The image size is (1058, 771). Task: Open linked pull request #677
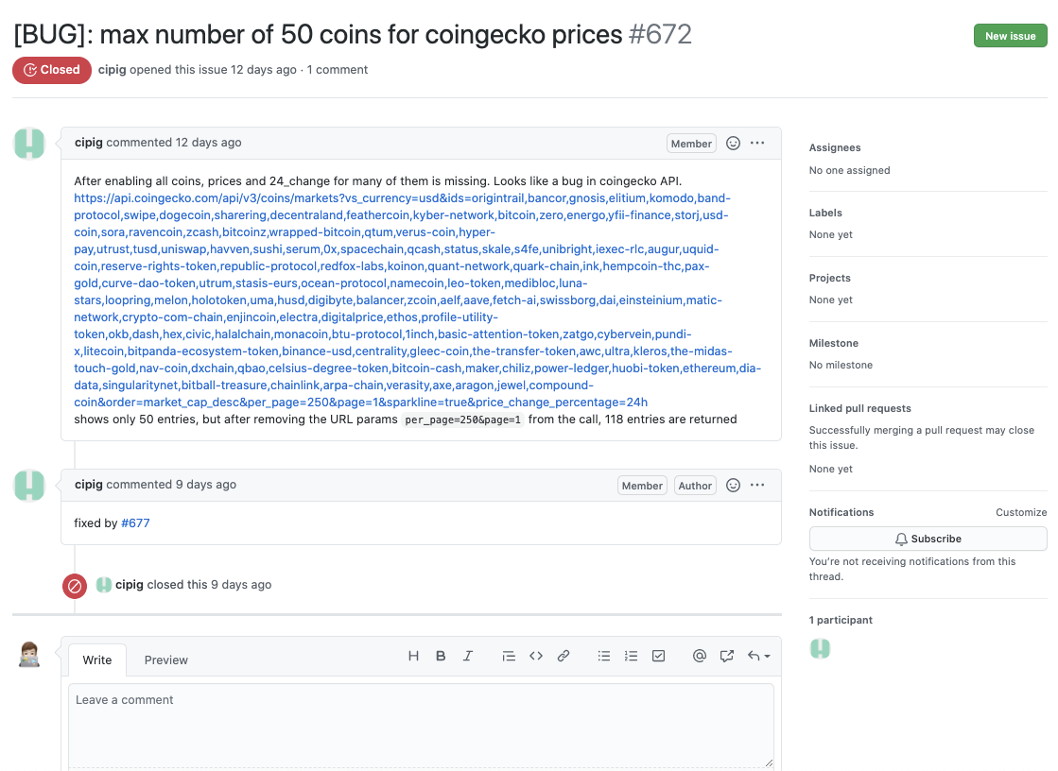point(135,523)
